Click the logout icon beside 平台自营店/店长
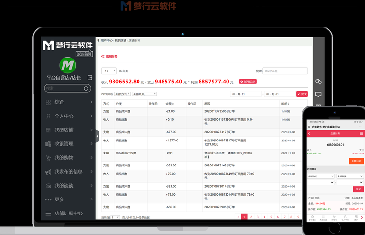 coord(90,78)
